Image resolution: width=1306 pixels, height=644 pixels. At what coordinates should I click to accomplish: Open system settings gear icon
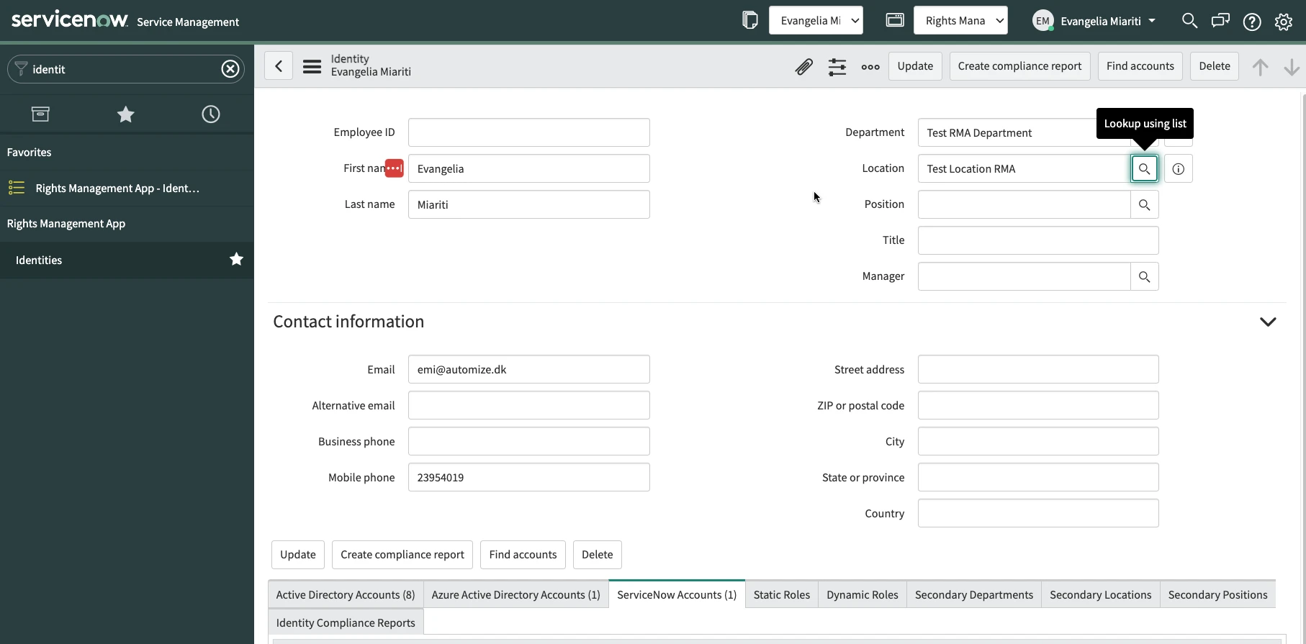(x=1283, y=22)
